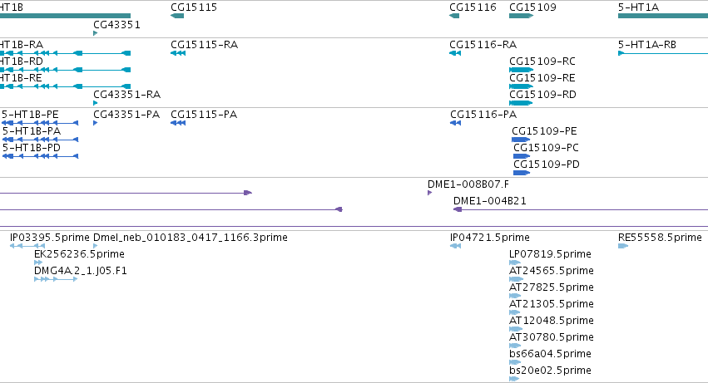
Task: Select transcript CG15109-RE label
Action: click(542, 78)
